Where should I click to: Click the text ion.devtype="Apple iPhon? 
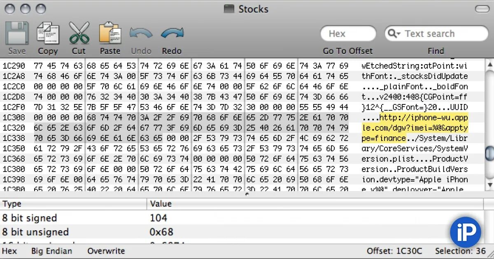[415, 179]
